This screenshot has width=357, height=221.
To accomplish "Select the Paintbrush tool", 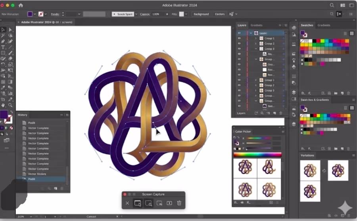I will [10, 53].
